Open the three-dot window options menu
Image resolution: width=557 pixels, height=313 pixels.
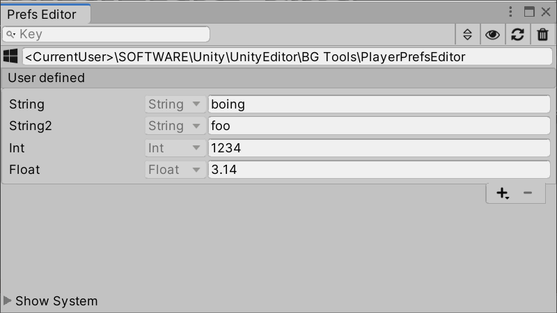(x=510, y=12)
